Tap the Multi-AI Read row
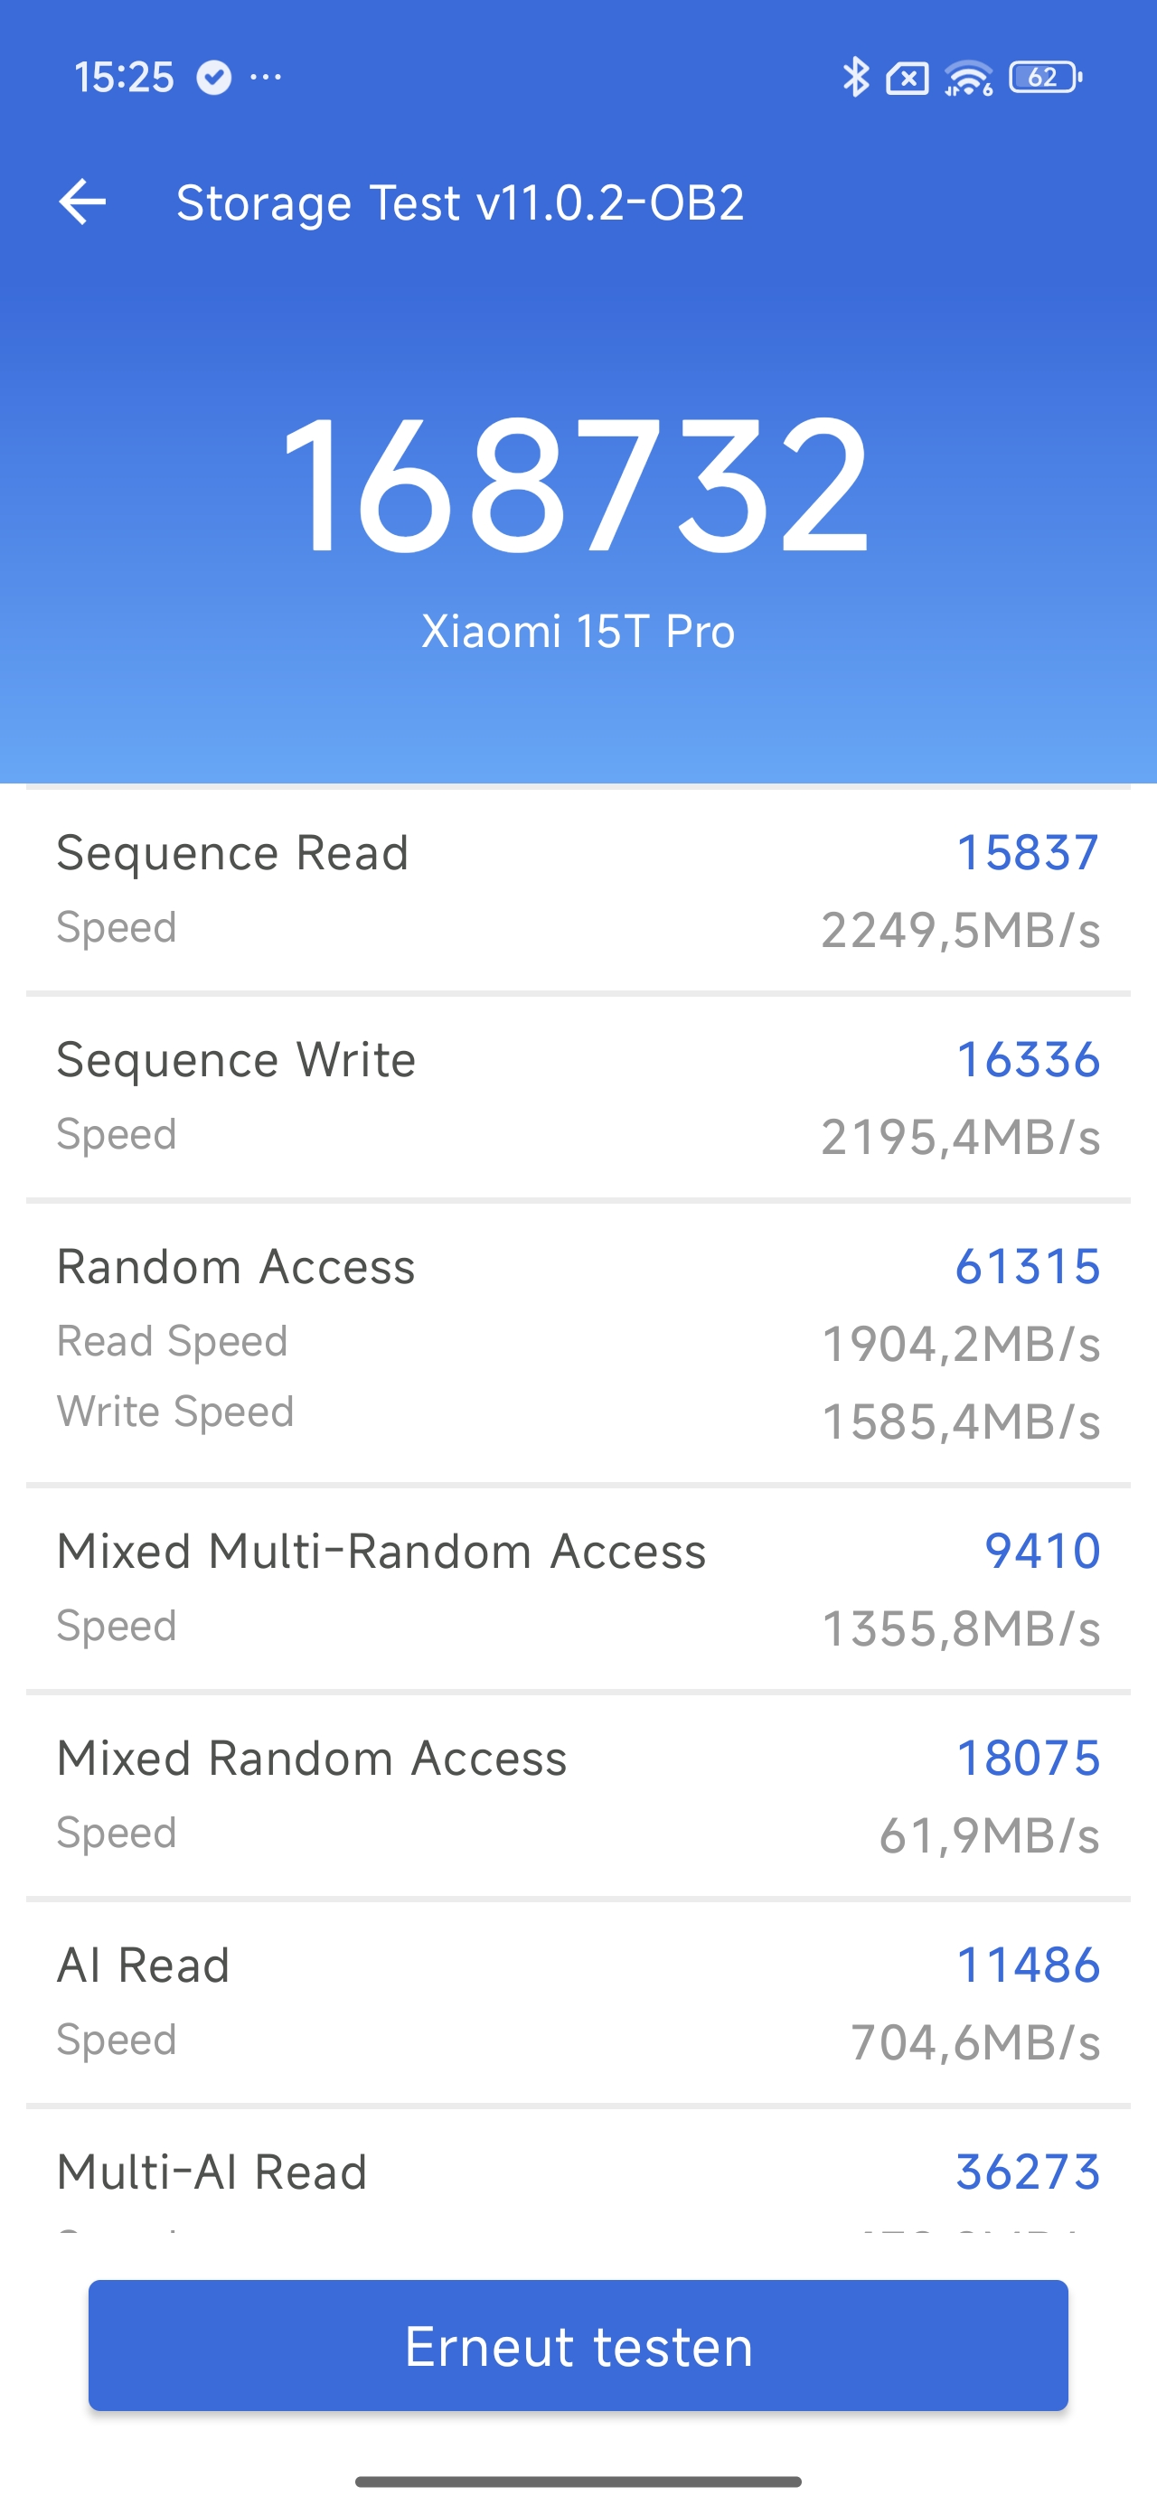Image resolution: width=1157 pixels, height=2505 pixels. tap(578, 2178)
